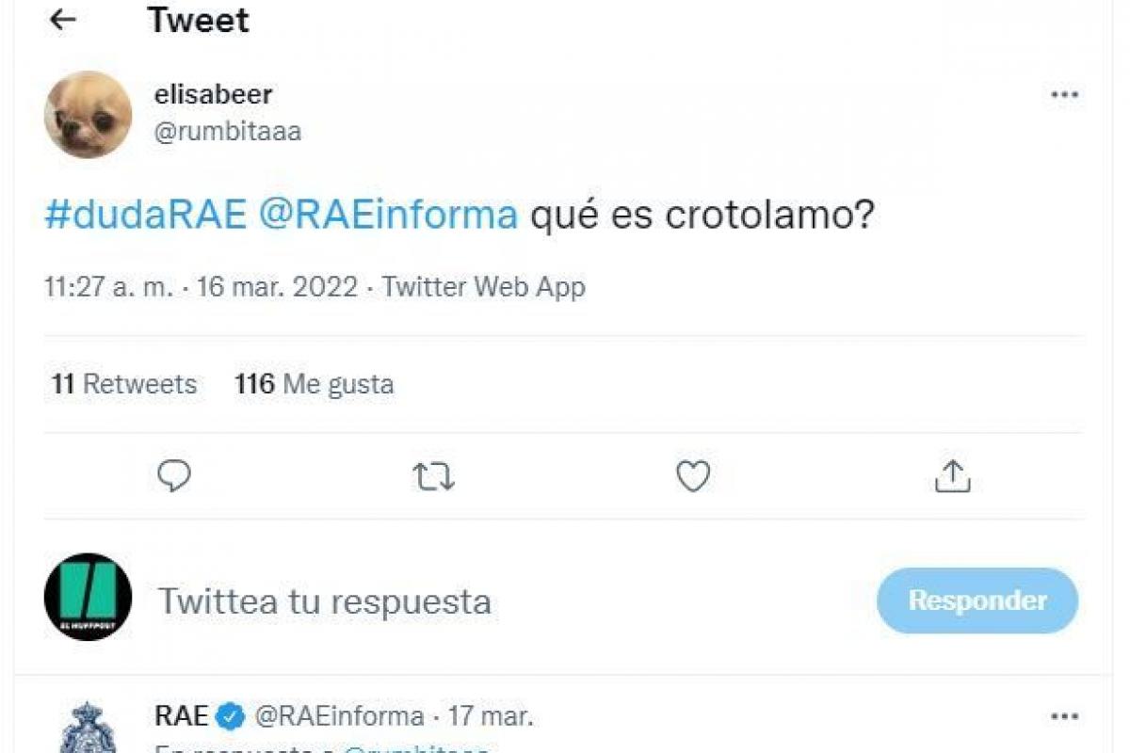Viewport: 1130px width, 753px height.
Task: Open the #dudaRAE hashtag link
Action: coord(145,216)
